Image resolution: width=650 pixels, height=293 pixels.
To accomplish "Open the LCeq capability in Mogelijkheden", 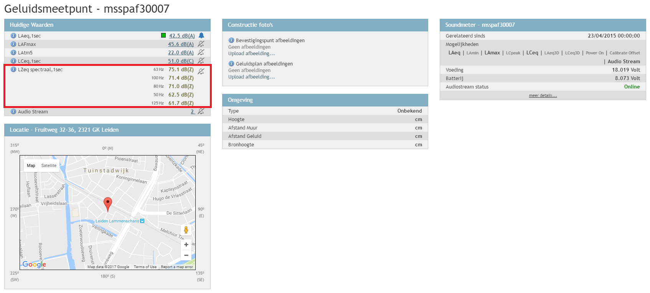I will pos(532,53).
